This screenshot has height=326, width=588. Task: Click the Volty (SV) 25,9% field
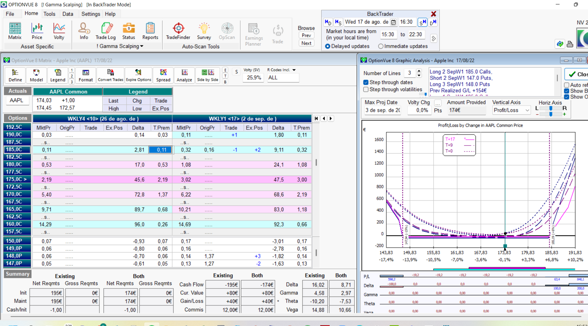(254, 78)
